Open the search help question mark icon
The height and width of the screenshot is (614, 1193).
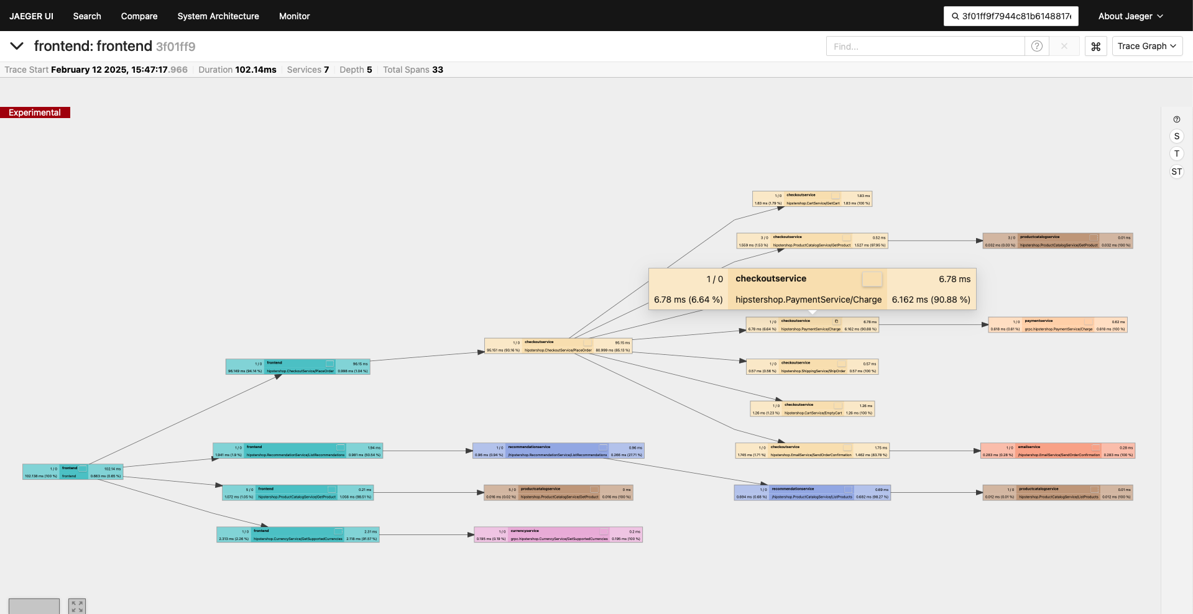coord(1037,46)
